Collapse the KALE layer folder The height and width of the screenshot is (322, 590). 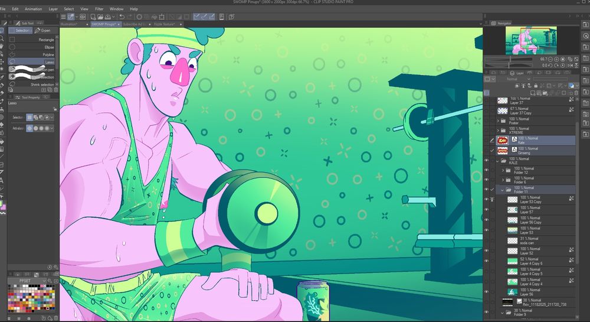pyautogui.click(x=498, y=161)
